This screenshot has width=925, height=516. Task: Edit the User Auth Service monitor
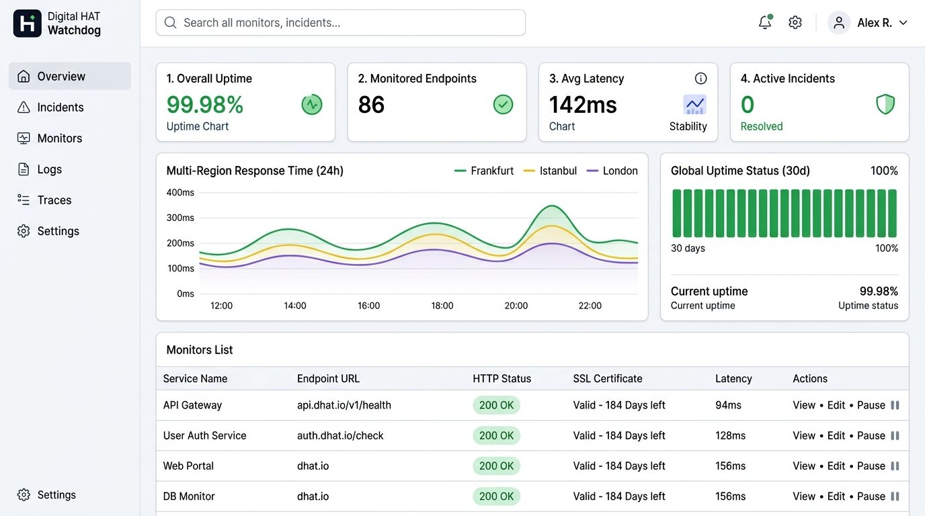click(836, 435)
